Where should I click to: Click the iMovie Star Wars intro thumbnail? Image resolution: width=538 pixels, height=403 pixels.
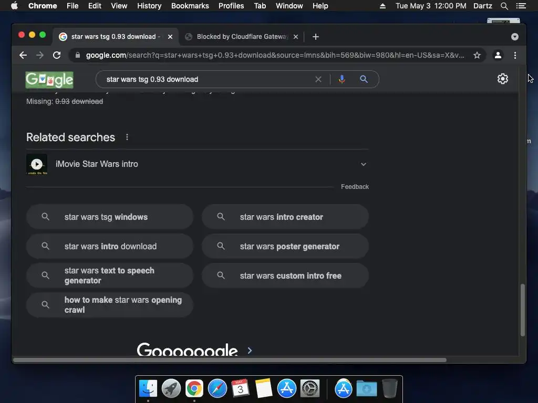click(37, 164)
